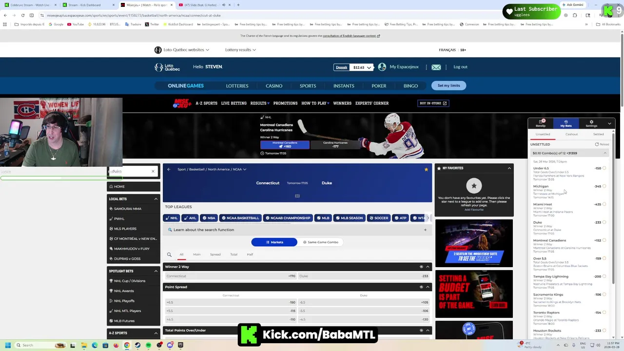Select the Sacramento Kings -106 radio circle
The width and height of the screenshot is (624, 351).
click(604, 294)
